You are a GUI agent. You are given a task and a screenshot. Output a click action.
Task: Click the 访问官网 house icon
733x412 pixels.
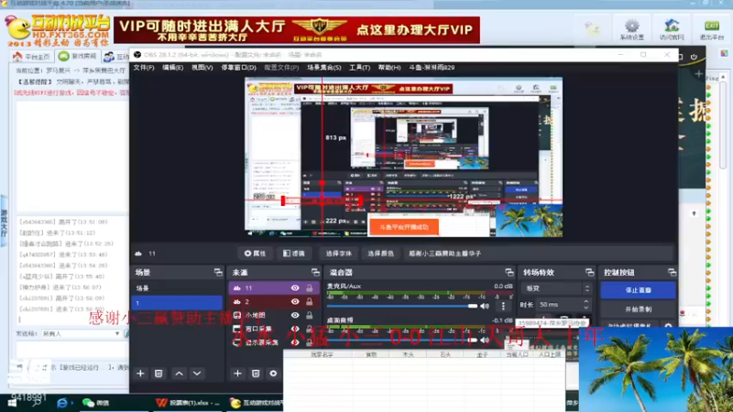tap(672, 29)
